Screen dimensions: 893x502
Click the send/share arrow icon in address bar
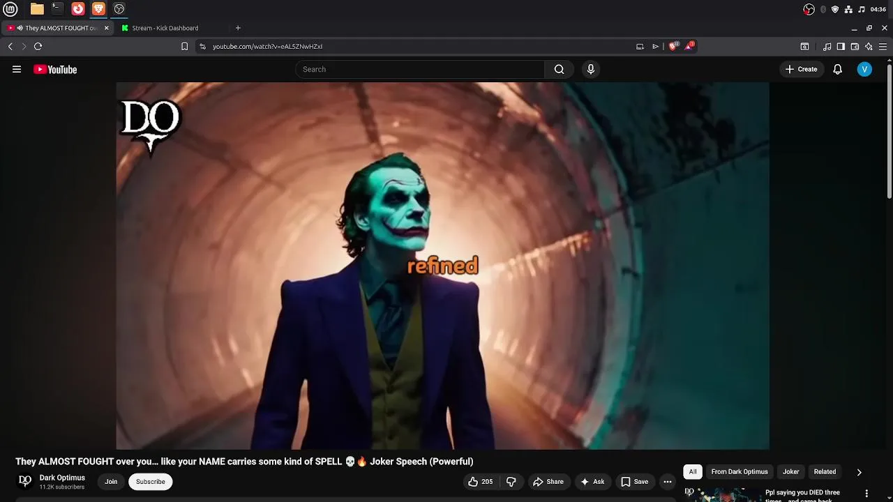(x=655, y=47)
